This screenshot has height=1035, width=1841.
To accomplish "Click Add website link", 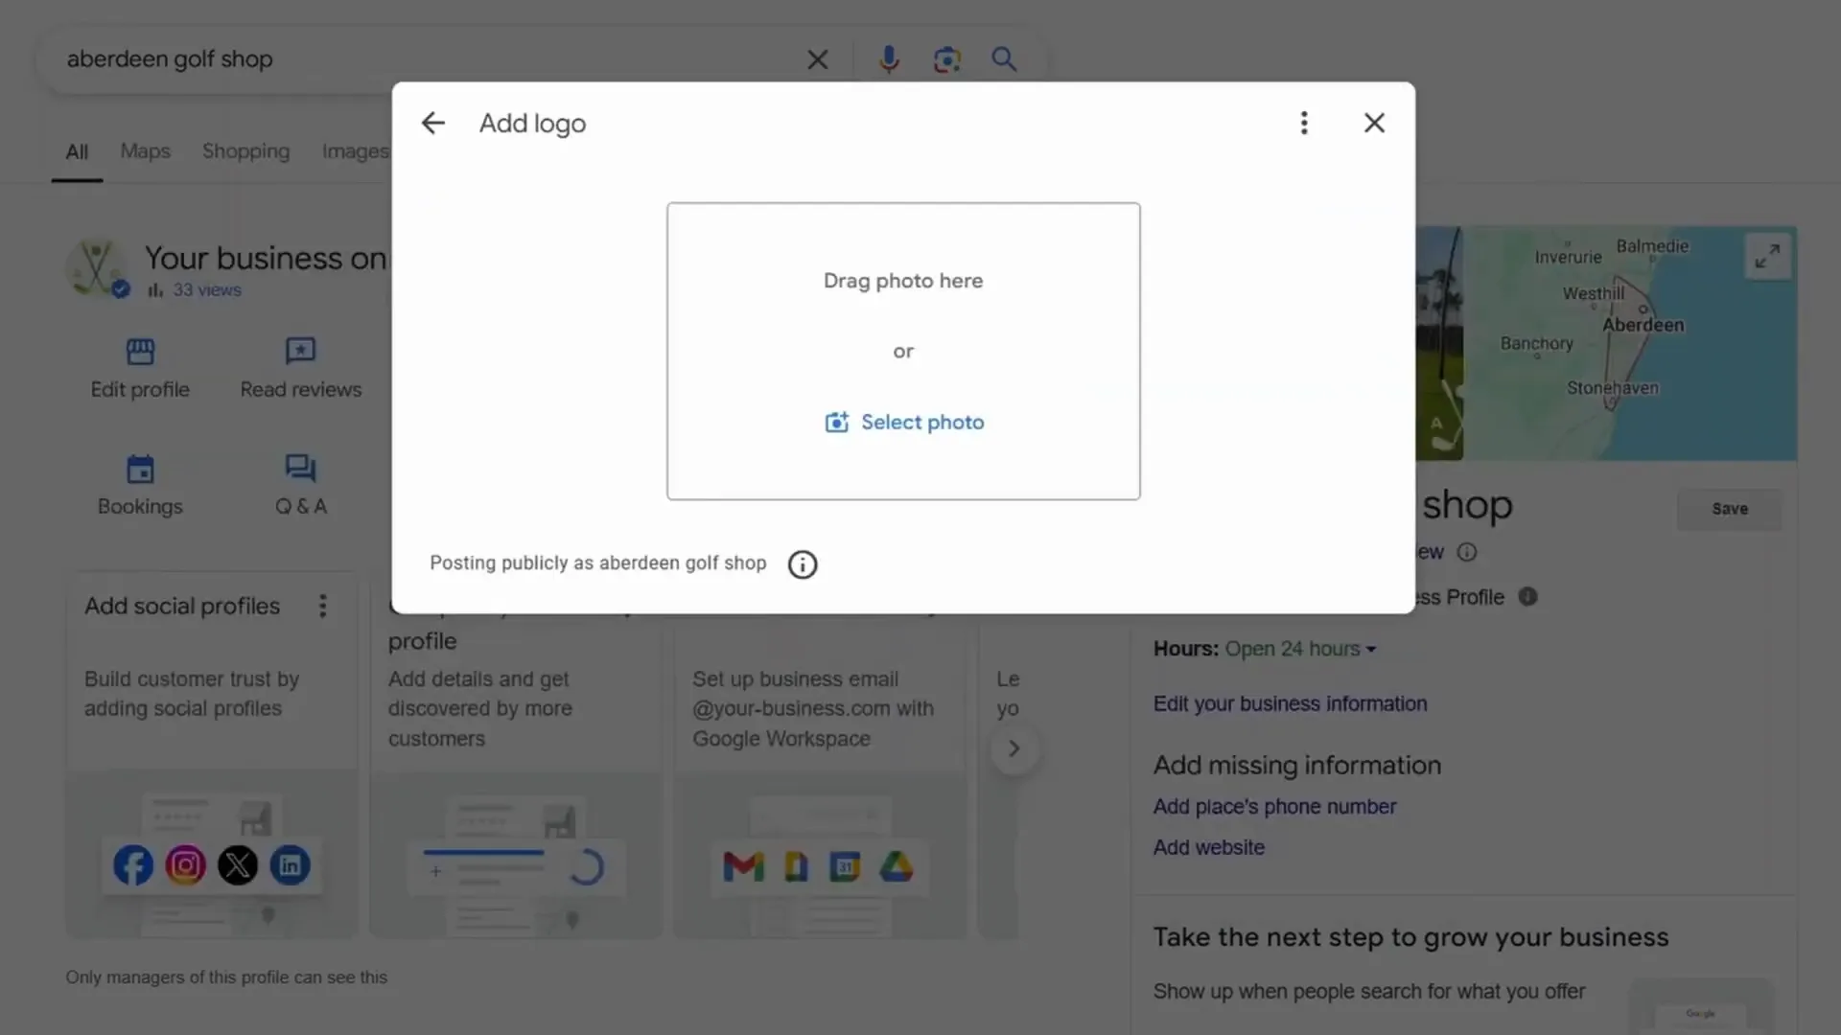I will point(1208,847).
